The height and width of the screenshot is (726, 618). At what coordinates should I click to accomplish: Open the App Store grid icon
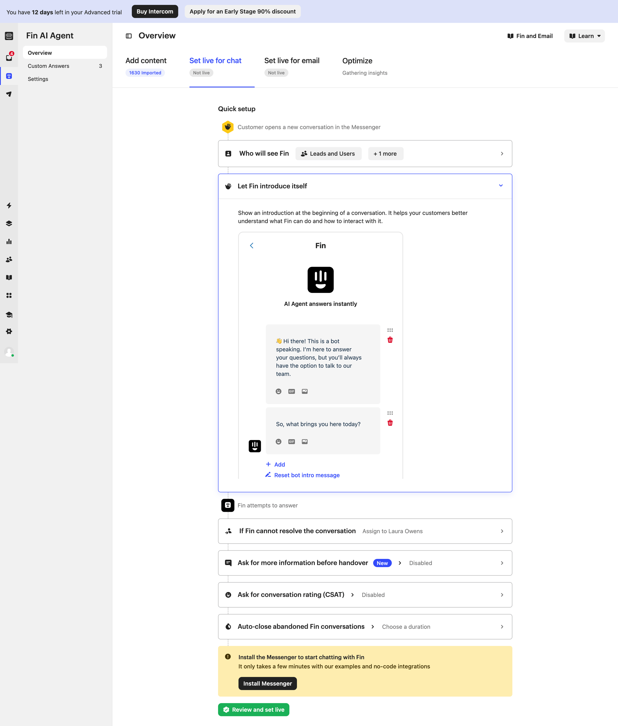click(9, 296)
